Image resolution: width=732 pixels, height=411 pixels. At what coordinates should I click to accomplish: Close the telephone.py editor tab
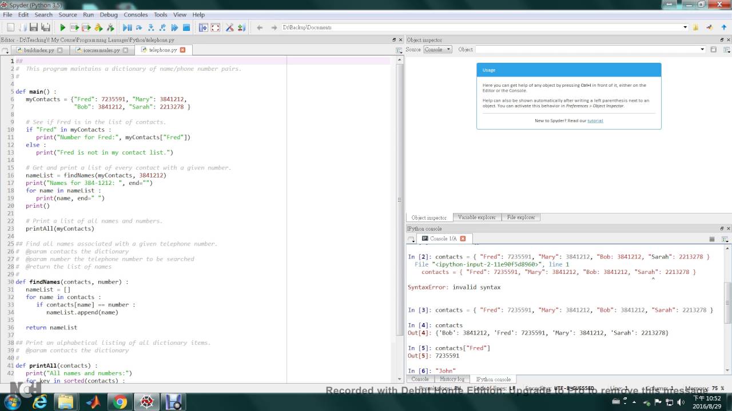[x=183, y=50]
